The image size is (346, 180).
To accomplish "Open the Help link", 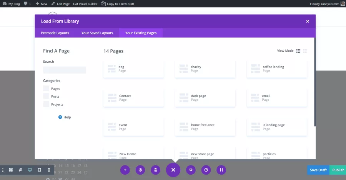I will pyautogui.click(x=65, y=117).
